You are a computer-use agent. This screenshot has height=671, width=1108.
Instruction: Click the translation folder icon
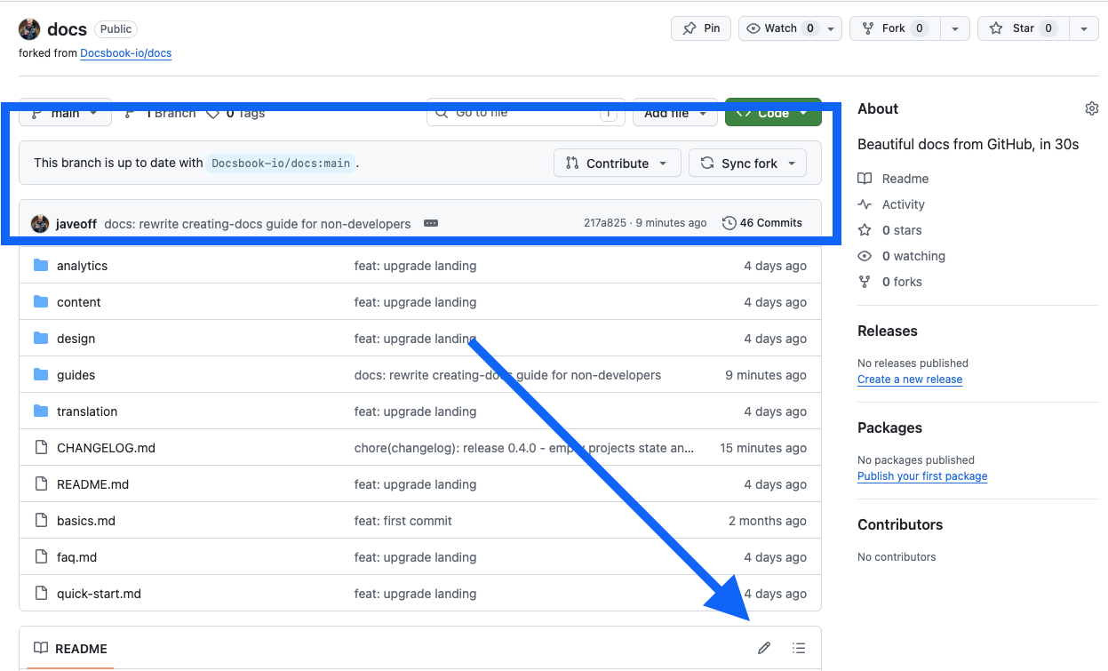point(41,411)
